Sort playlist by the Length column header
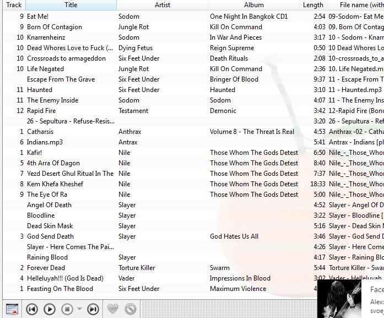This screenshot has width=384, height=318. coord(313,5)
